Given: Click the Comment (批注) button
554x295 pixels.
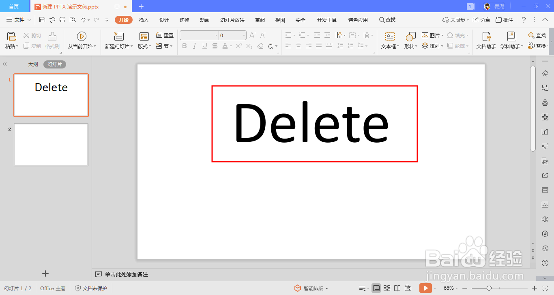Looking at the screenshot, I should click(x=505, y=20).
